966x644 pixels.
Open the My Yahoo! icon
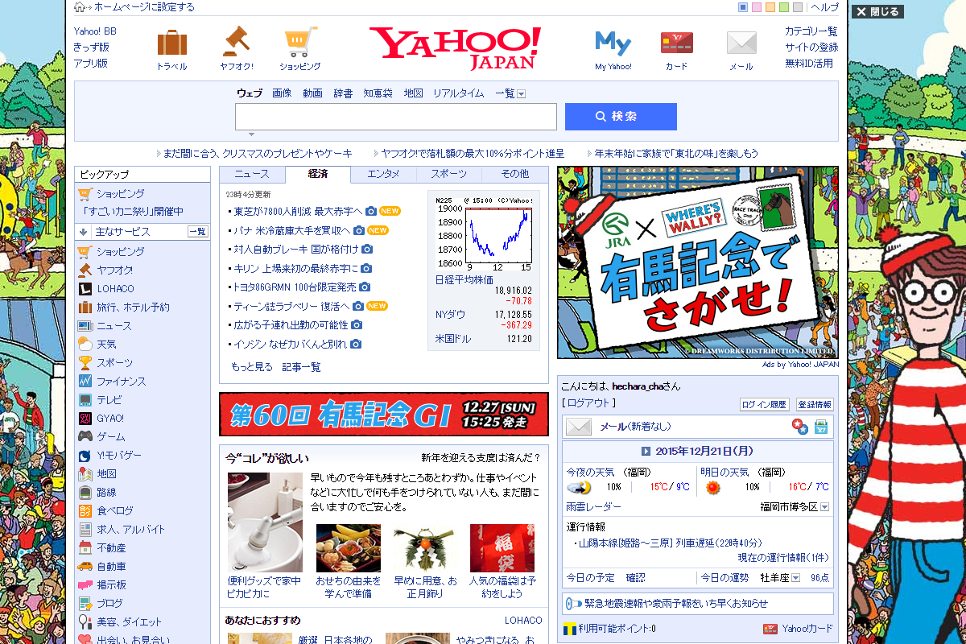[613, 42]
